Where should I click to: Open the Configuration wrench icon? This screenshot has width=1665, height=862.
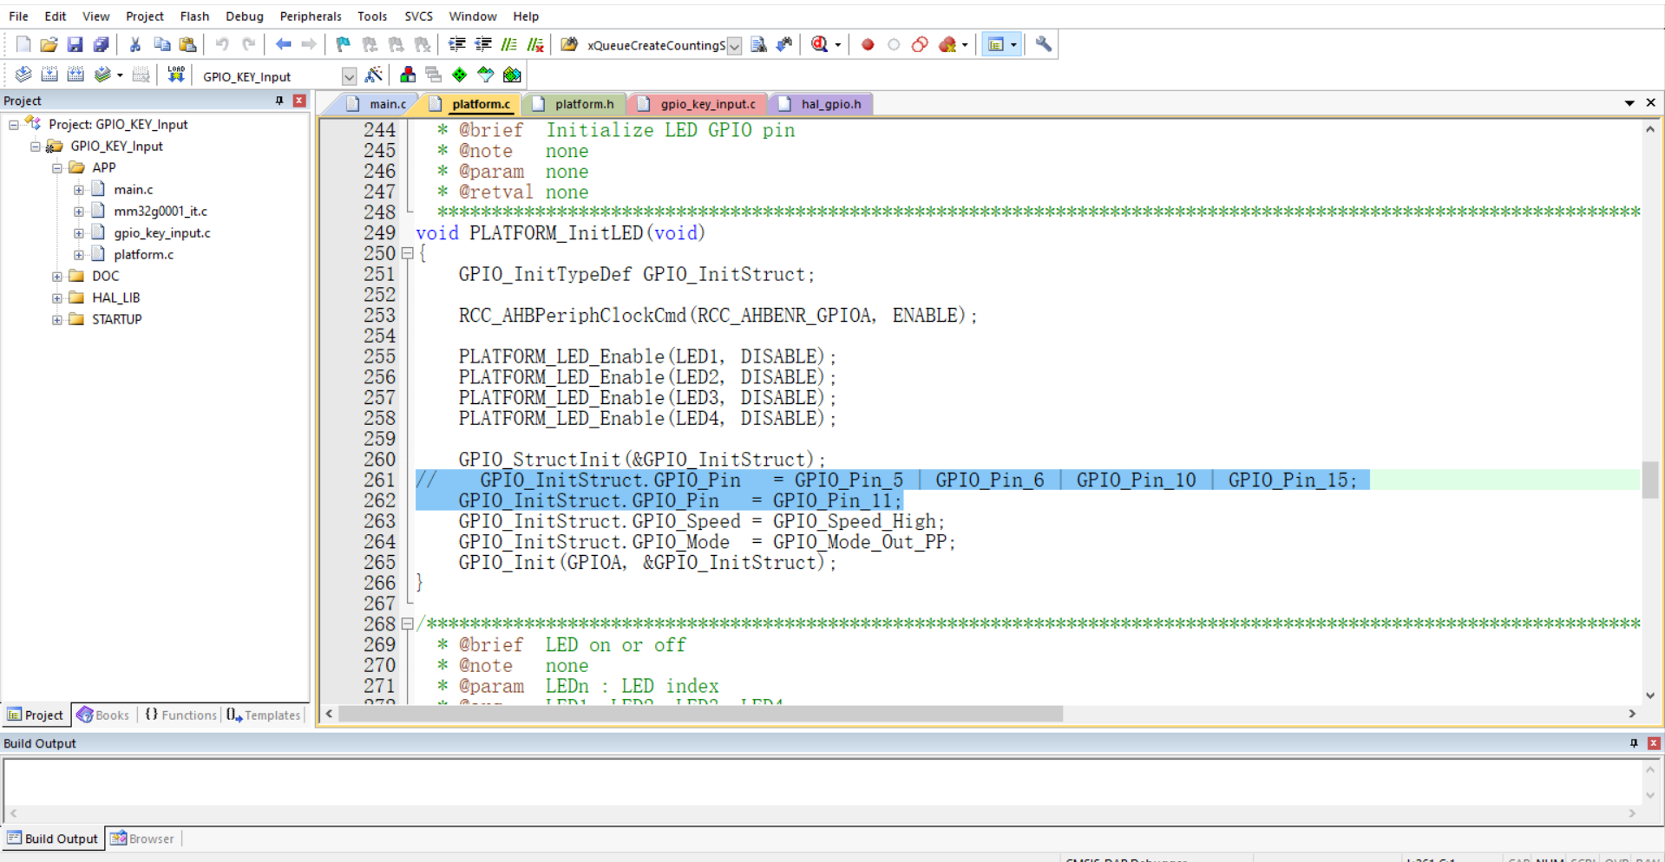[x=1044, y=44]
